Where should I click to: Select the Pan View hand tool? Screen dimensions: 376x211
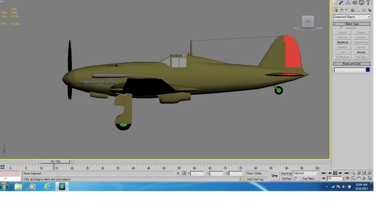[359, 179]
